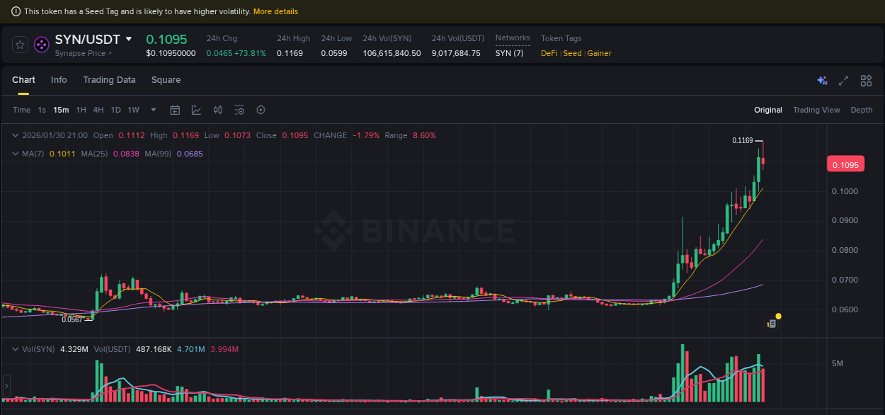Open the widgets grid icon

click(866, 81)
